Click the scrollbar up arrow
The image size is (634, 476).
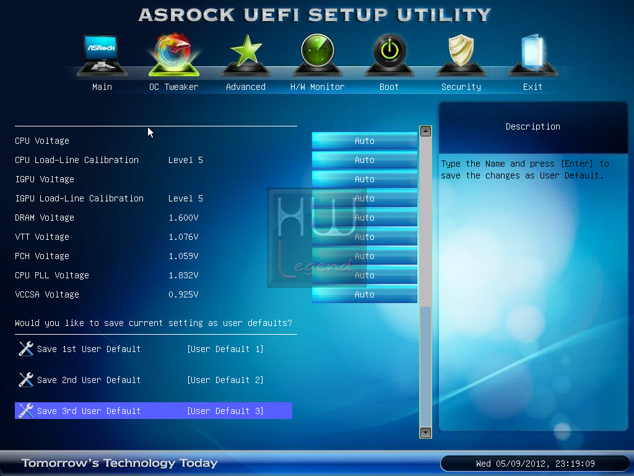[425, 131]
